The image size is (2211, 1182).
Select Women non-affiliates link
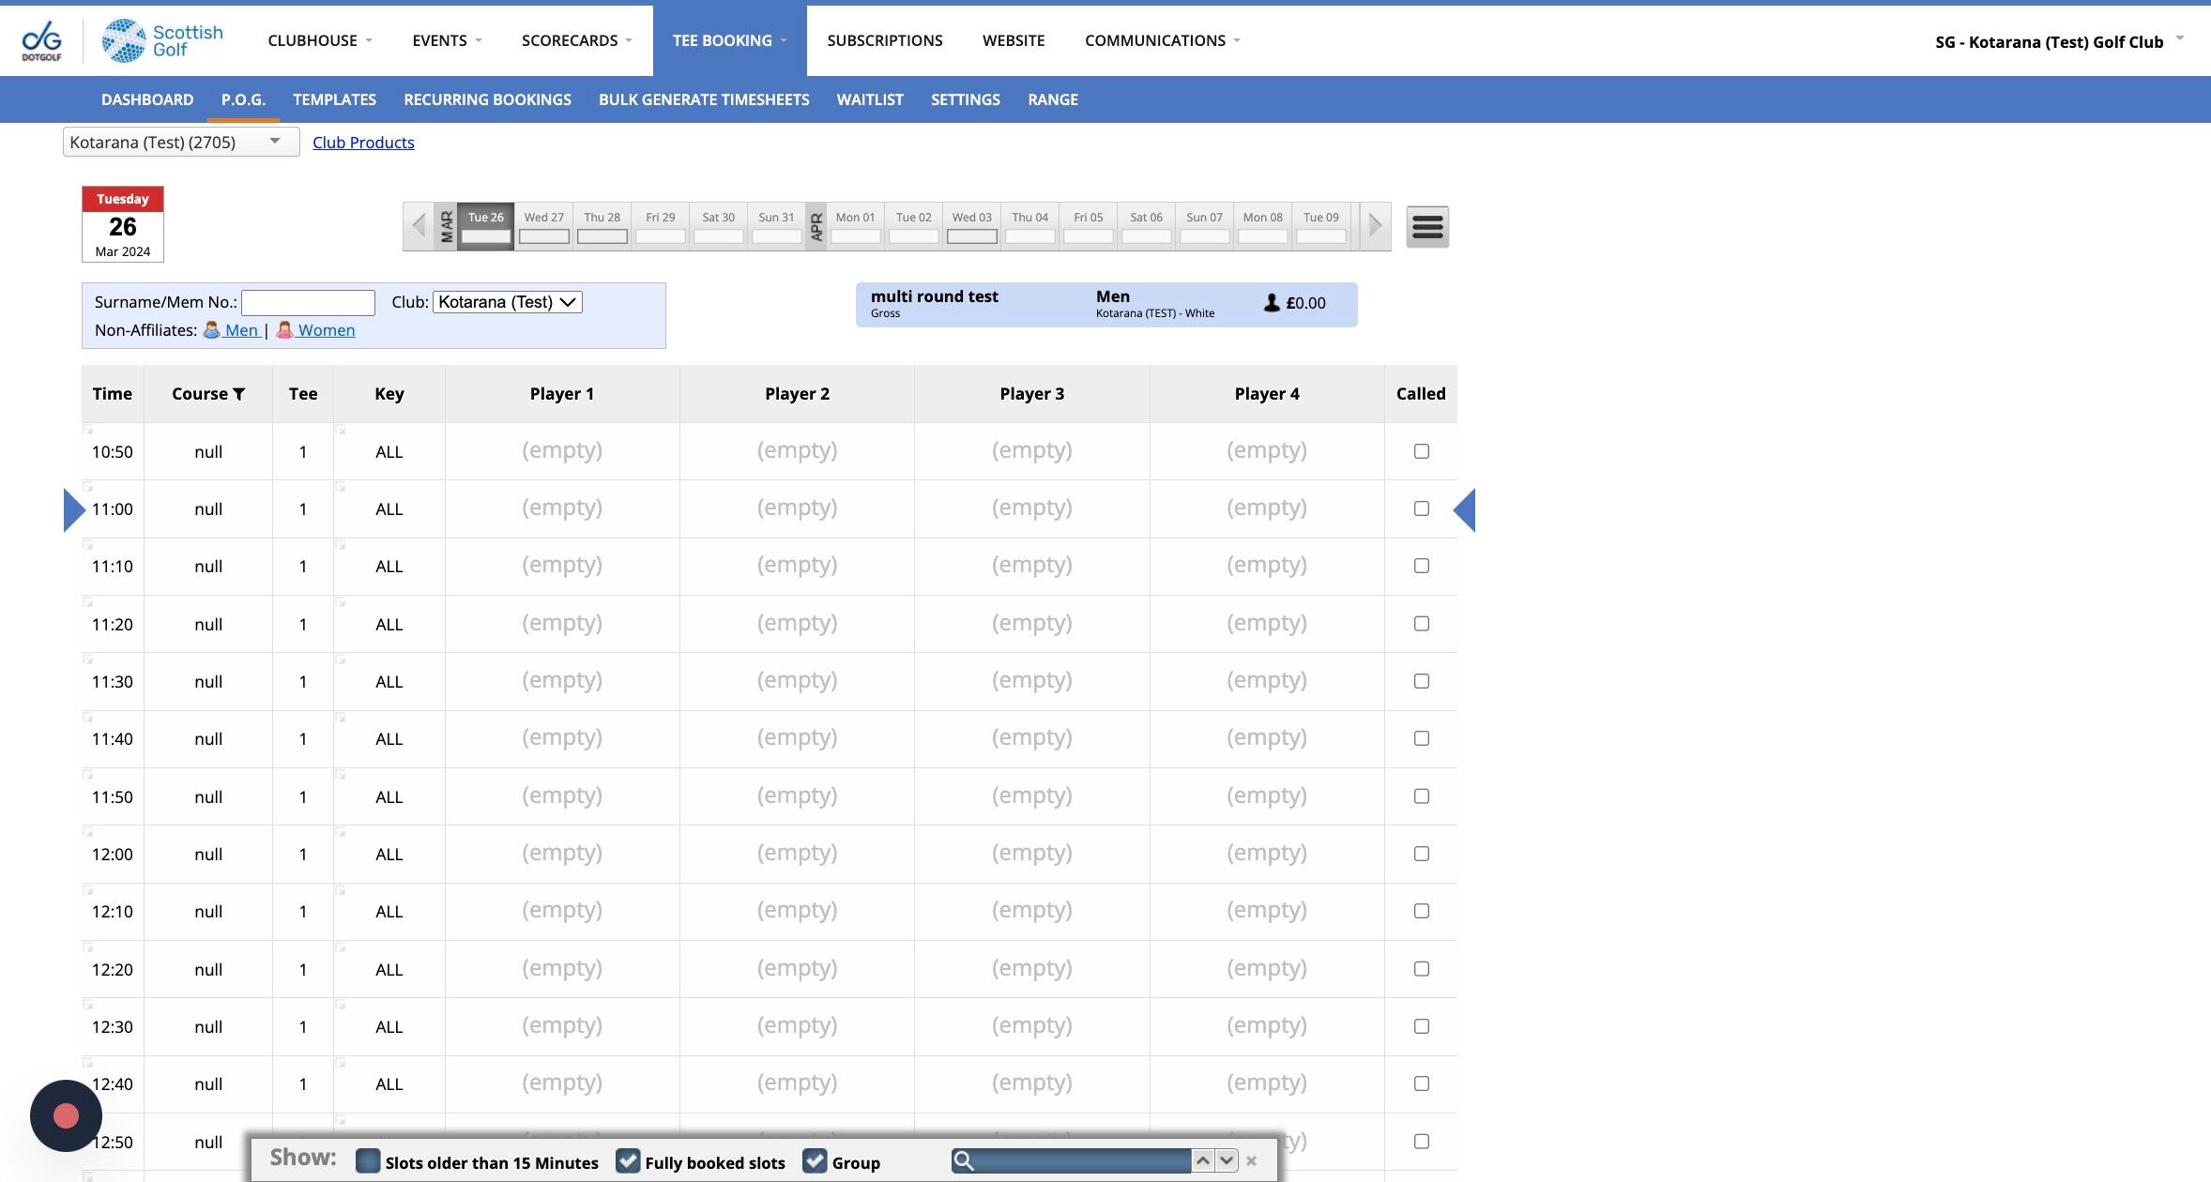[x=325, y=330]
